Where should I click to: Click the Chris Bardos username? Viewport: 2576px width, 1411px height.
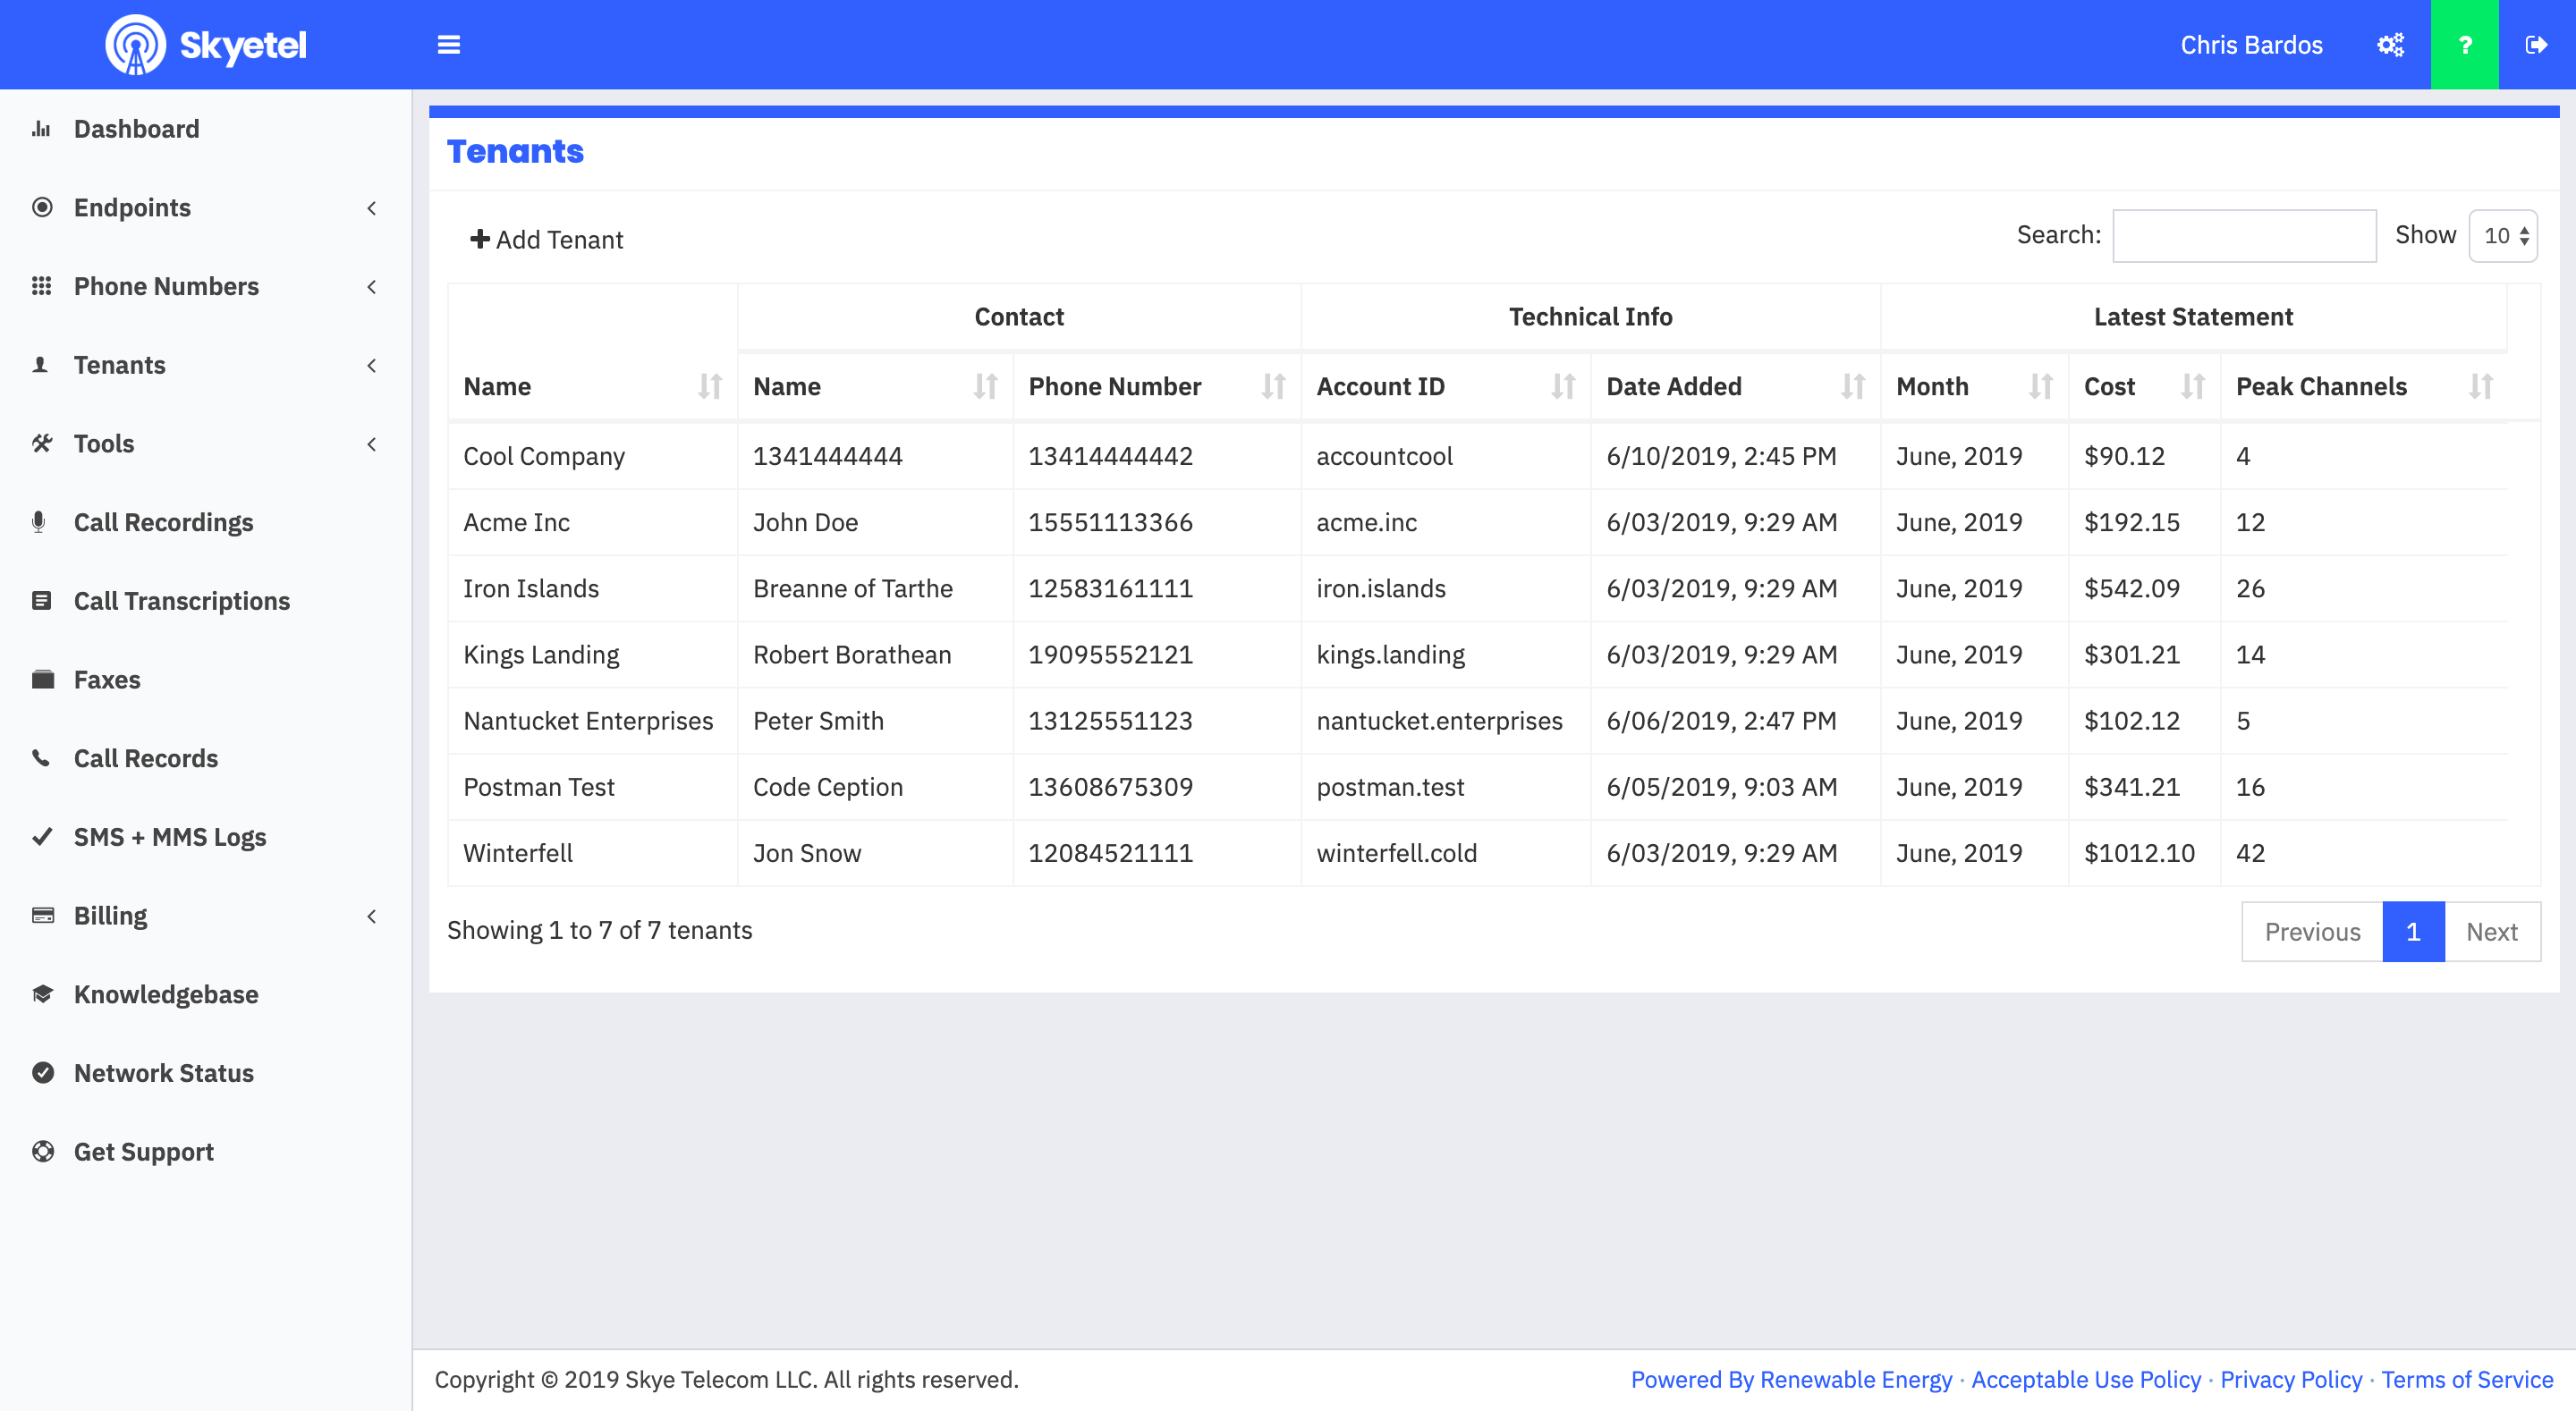(x=2251, y=45)
